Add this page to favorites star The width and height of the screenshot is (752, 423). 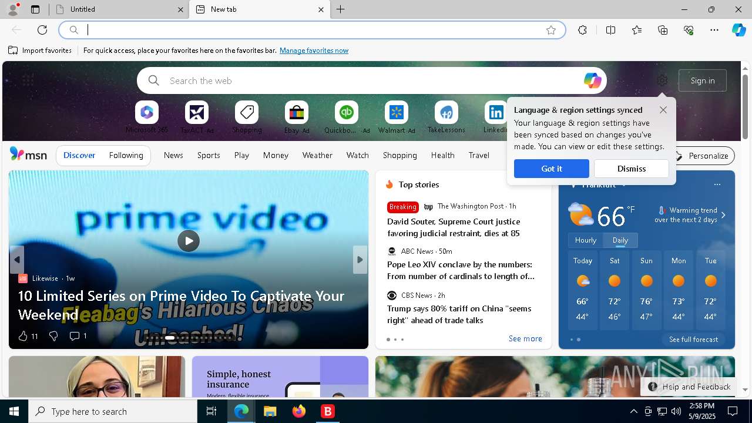(551, 30)
